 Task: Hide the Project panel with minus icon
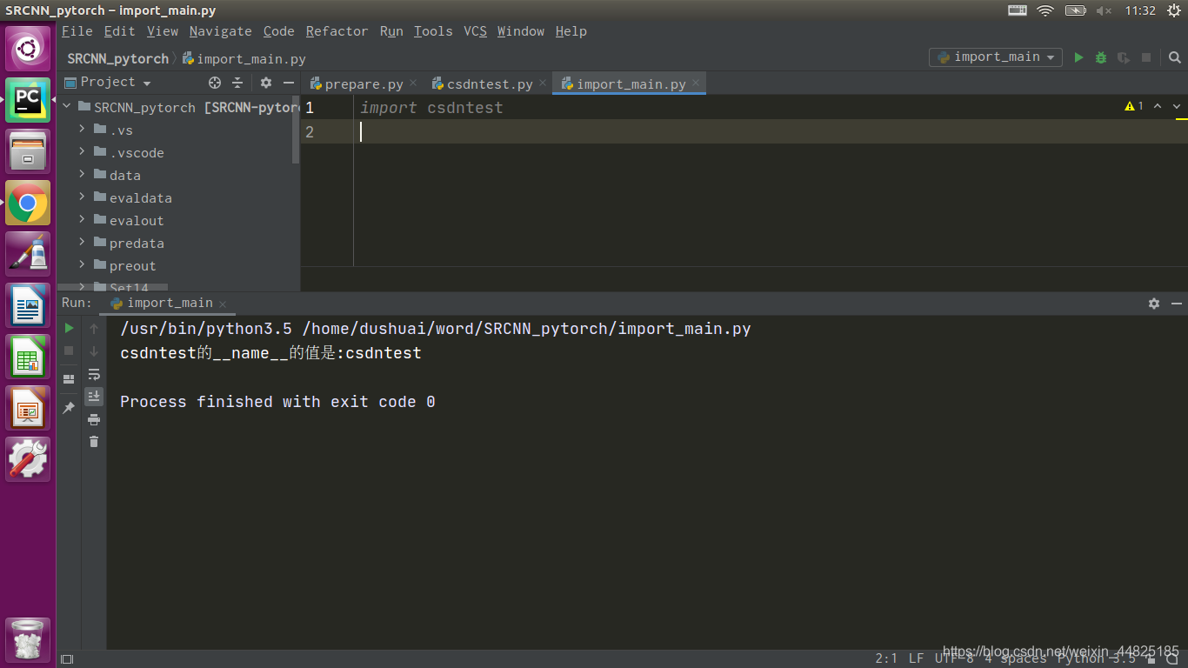pos(289,83)
